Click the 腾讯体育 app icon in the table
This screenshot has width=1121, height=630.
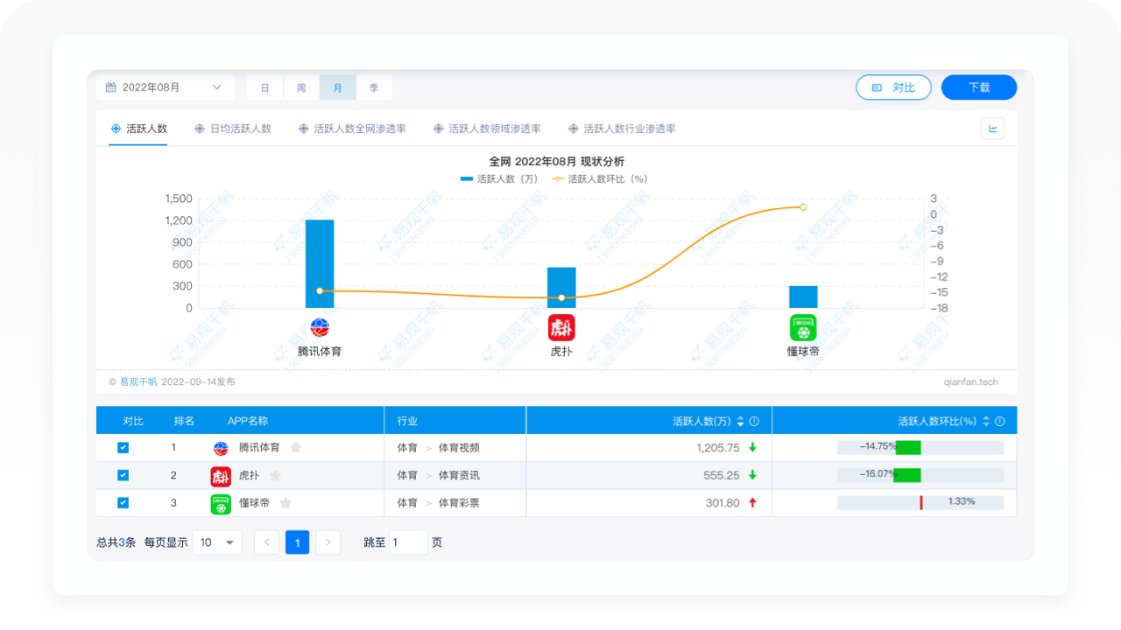tap(221, 448)
